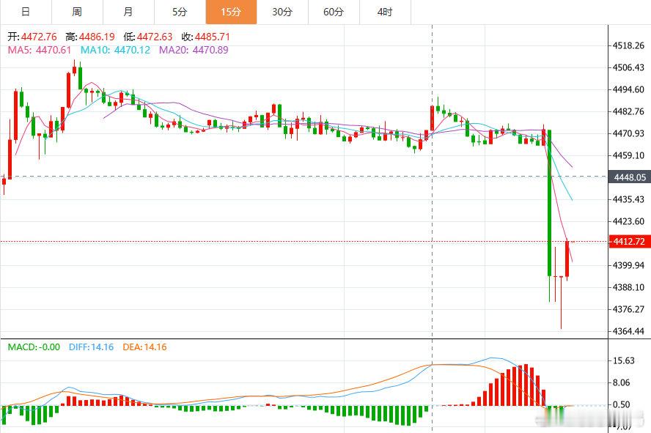Click the MA10: 4470.12 indicator label
651x433 pixels.
tap(115, 50)
